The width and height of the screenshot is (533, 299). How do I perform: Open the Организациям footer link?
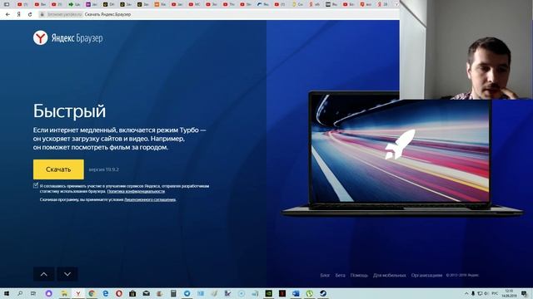coord(426,275)
